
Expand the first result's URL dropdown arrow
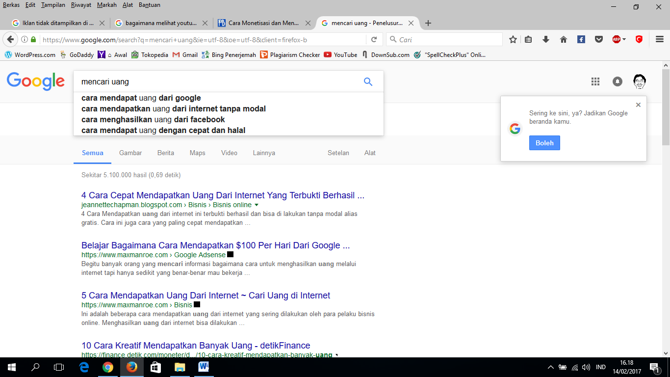[257, 205]
